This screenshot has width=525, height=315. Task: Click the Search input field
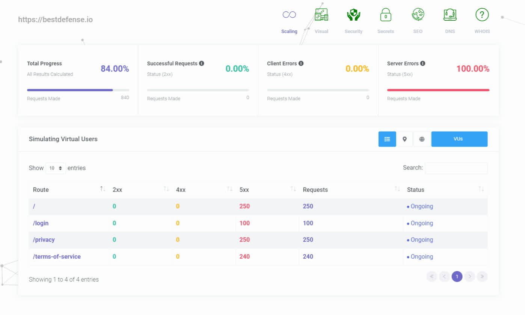tap(456, 168)
